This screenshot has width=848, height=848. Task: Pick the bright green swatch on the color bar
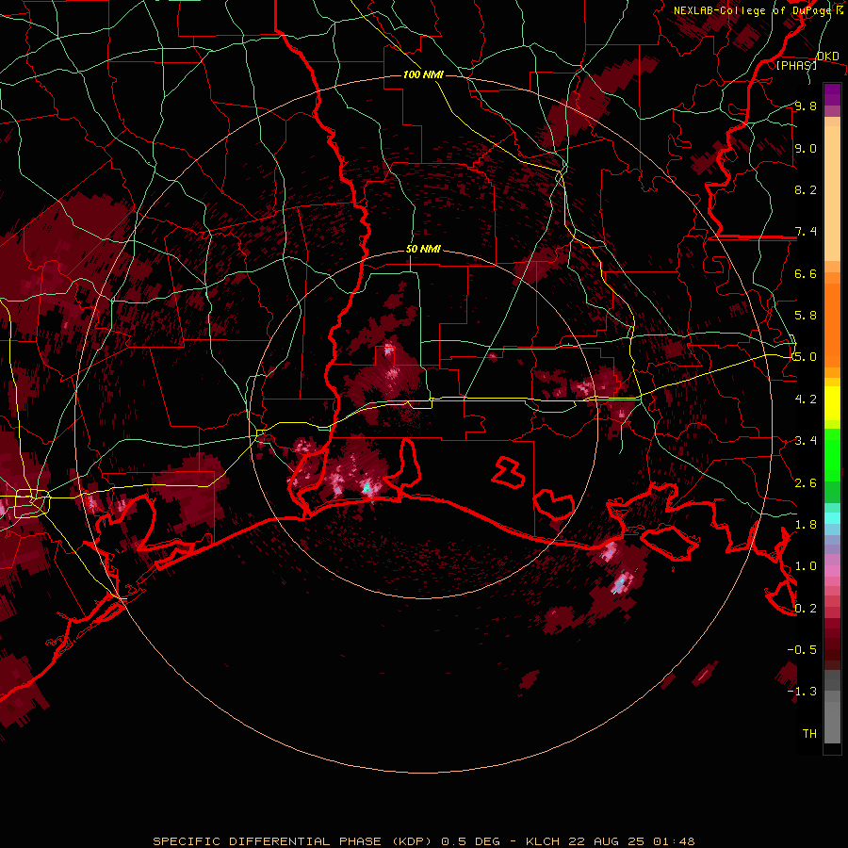[832, 455]
